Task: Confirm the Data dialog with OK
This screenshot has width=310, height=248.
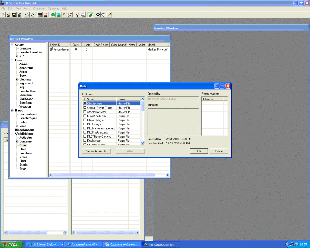Action: click(x=199, y=151)
